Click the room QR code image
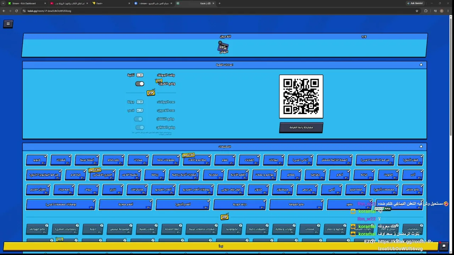454x255 pixels. pyautogui.click(x=301, y=96)
